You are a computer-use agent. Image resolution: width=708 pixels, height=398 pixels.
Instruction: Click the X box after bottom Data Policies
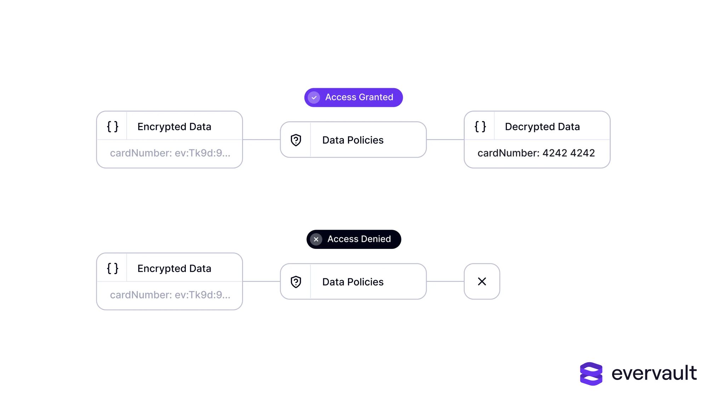pyautogui.click(x=482, y=282)
